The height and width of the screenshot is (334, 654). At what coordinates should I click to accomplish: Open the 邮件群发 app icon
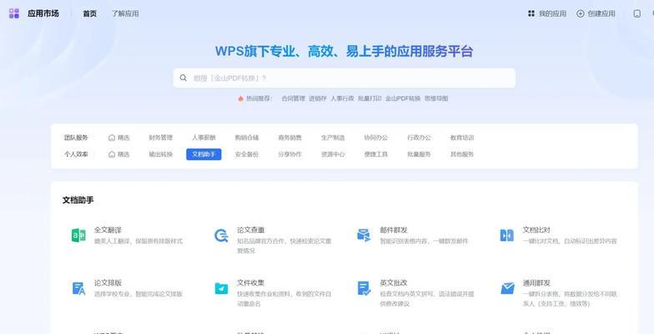[x=364, y=235]
